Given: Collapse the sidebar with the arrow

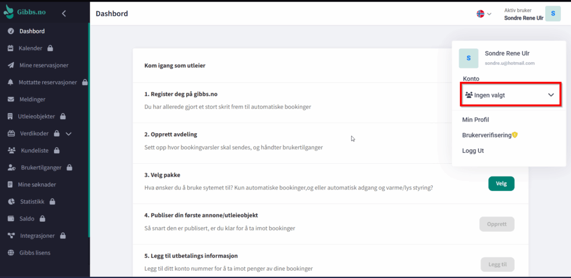Looking at the screenshot, I should [x=64, y=13].
